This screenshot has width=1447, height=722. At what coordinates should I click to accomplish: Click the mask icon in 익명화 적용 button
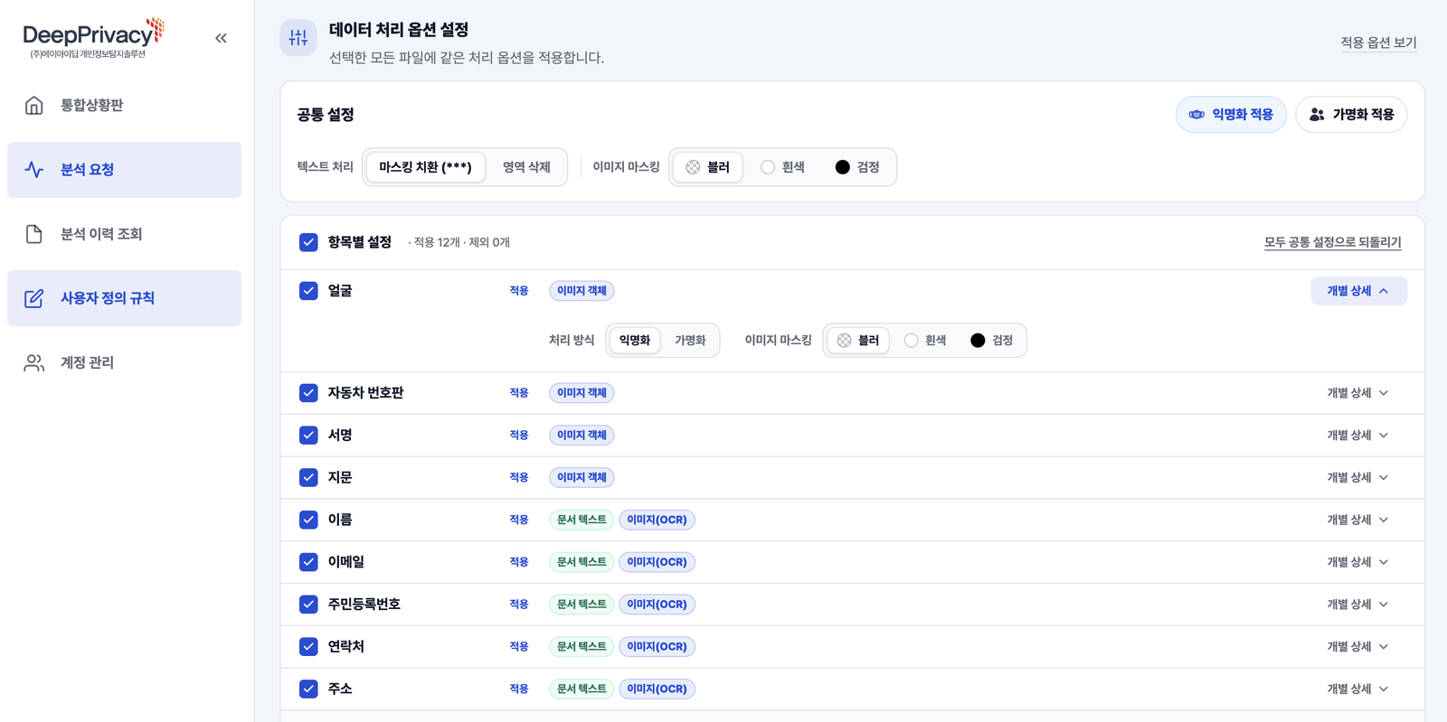pos(1196,115)
